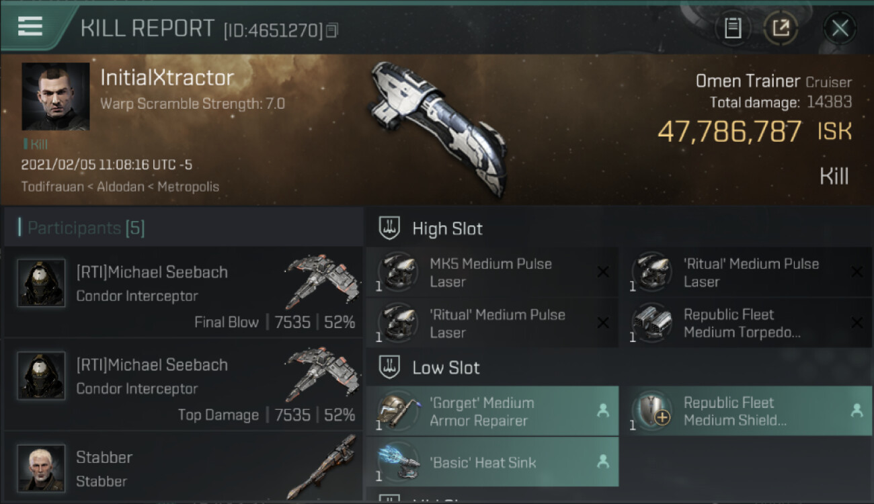Open the hamburger menu icon
Image resolution: width=874 pixels, height=504 pixels.
30,27
